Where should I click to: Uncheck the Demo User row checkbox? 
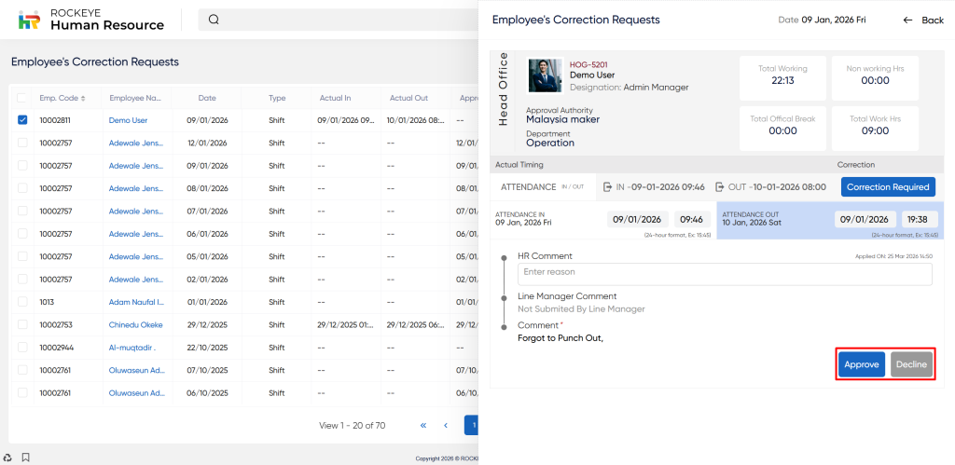[x=22, y=120]
